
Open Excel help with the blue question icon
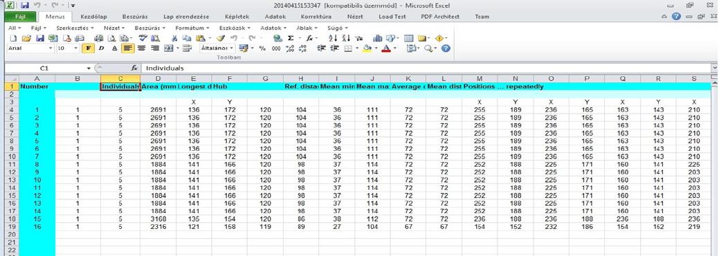point(445,48)
